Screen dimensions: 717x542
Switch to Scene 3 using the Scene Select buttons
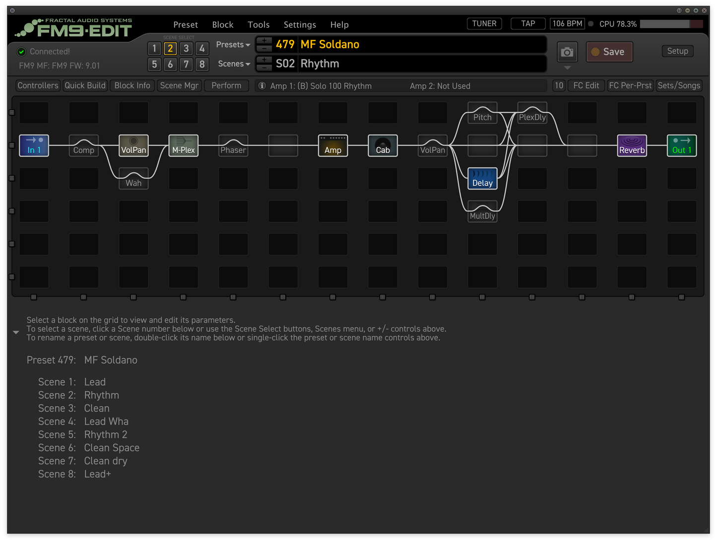186,48
